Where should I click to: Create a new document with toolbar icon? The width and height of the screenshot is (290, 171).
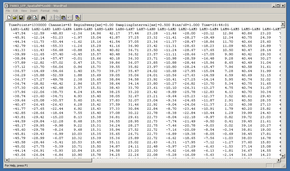click(9, 18)
